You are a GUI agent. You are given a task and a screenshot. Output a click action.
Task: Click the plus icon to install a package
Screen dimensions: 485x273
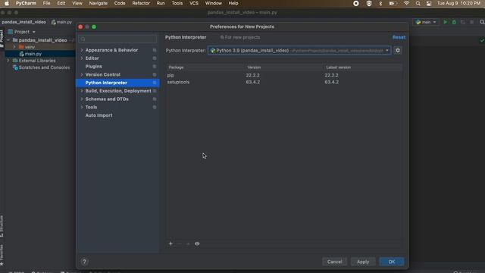(171, 243)
